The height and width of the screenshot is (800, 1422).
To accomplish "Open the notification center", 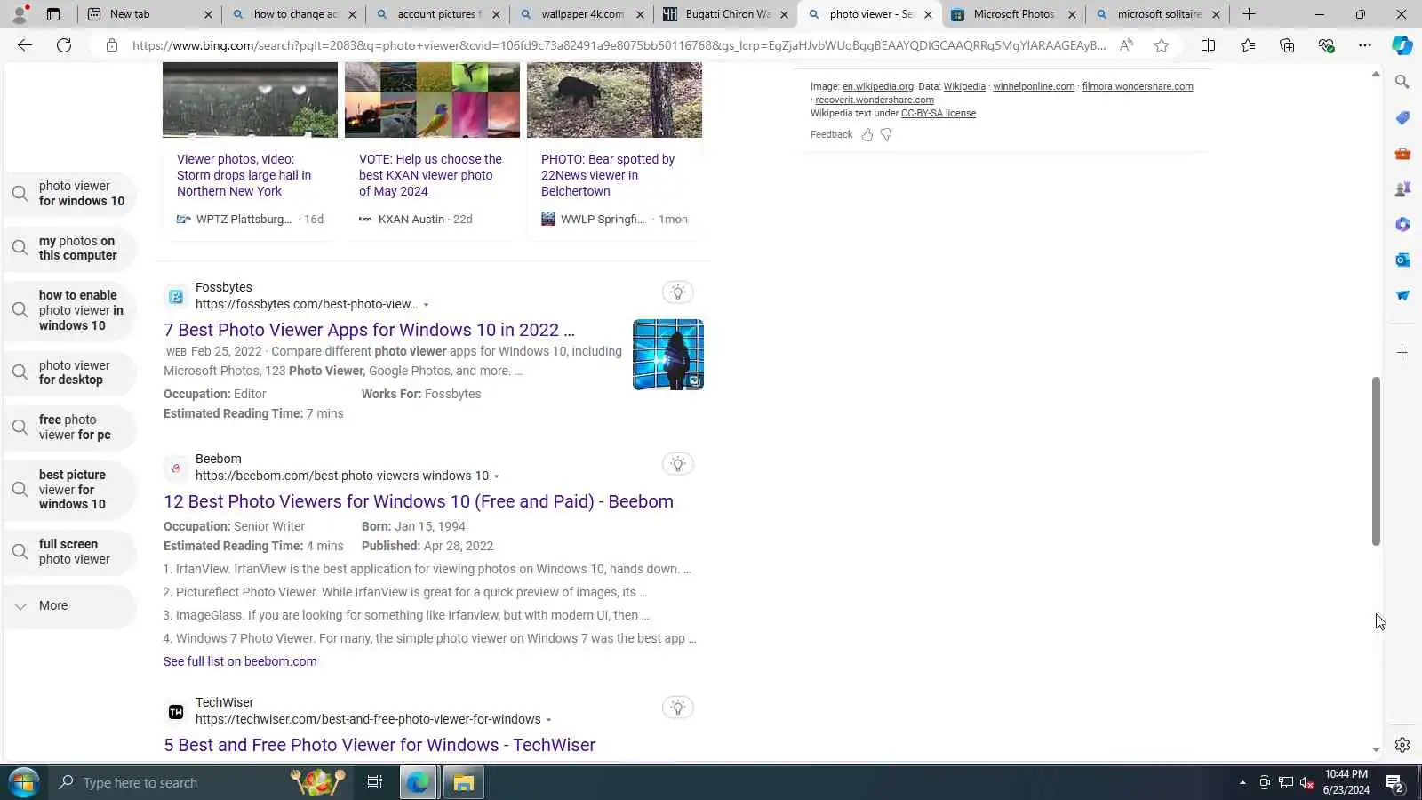I will click(x=1394, y=783).
